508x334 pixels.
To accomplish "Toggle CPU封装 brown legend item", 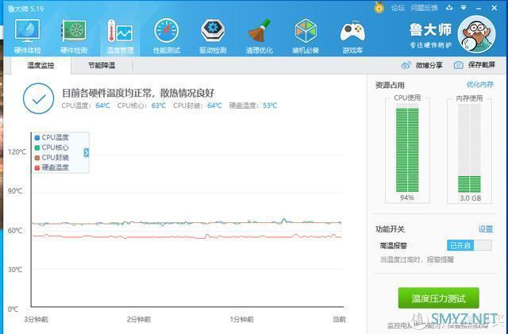I will 52,157.
